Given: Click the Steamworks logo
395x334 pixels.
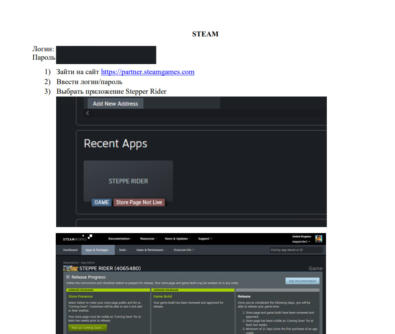Looking at the screenshot, I should click(x=77, y=238).
